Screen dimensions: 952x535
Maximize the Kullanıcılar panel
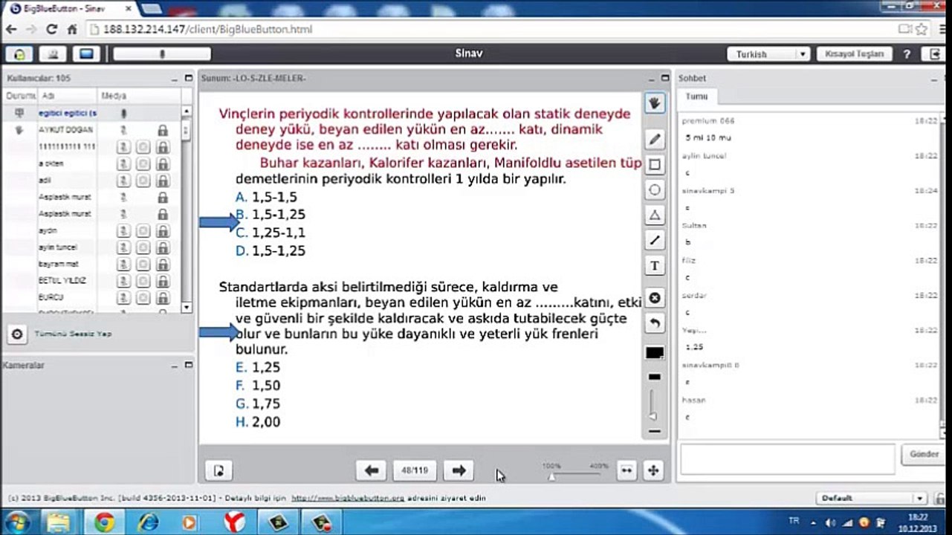point(188,77)
